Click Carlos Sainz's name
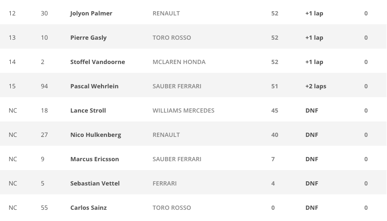 pyautogui.click(x=88, y=208)
